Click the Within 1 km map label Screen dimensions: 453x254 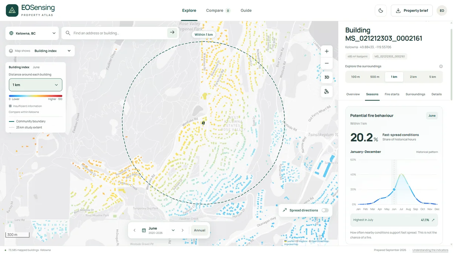tap(204, 35)
